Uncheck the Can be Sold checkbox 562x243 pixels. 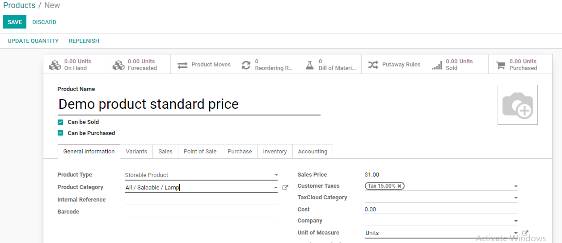[60, 122]
